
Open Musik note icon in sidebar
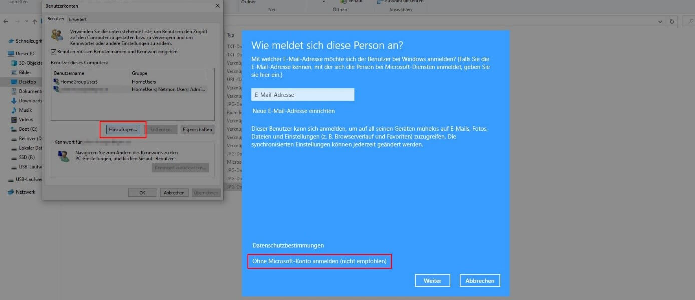pos(14,110)
